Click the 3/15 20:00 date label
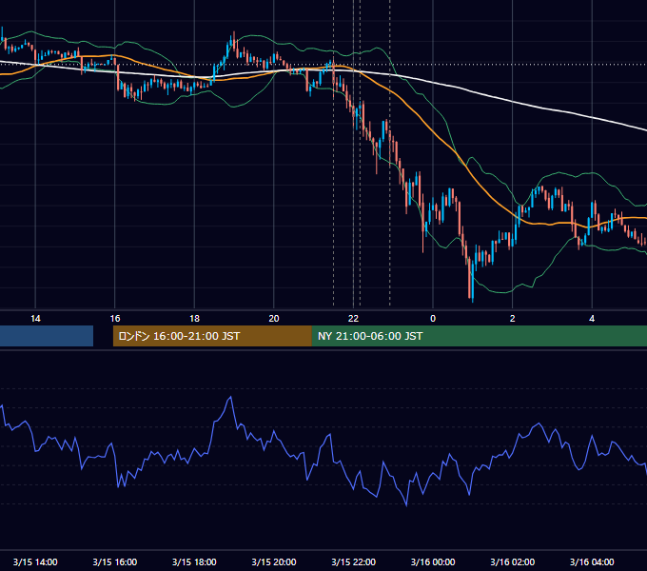This screenshot has width=647, height=571. [274, 561]
